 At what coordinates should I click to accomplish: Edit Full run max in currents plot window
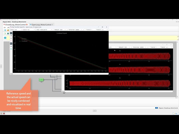(142, 47)
